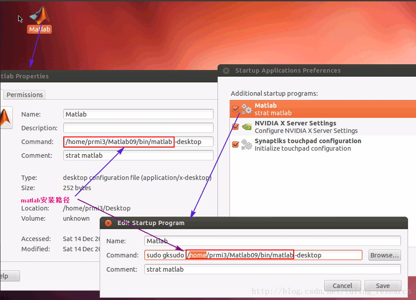Screen dimensions: 416x300
Task: Click the Edit Startup Program title bar
Action: (x=254, y=223)
